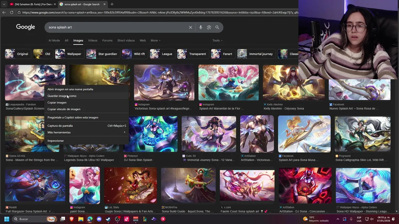The image size is (399, 224).
Task: Switch to the All results tab
Action: tap(66, 40)
